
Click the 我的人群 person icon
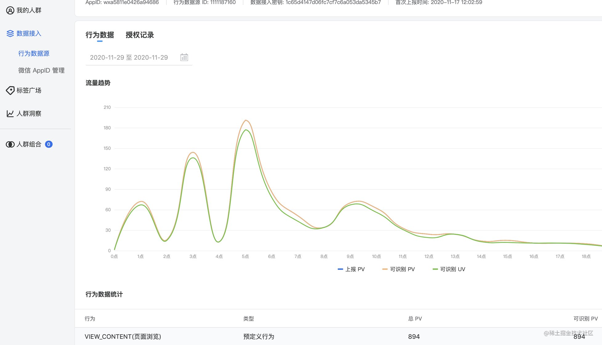click(x=10, y=10)
